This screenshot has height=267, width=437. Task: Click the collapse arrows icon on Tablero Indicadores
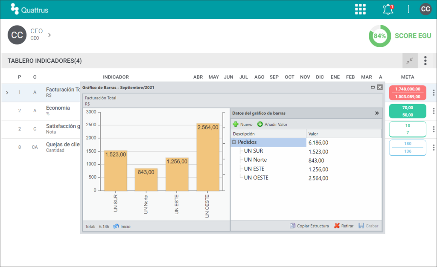point(410,61)
